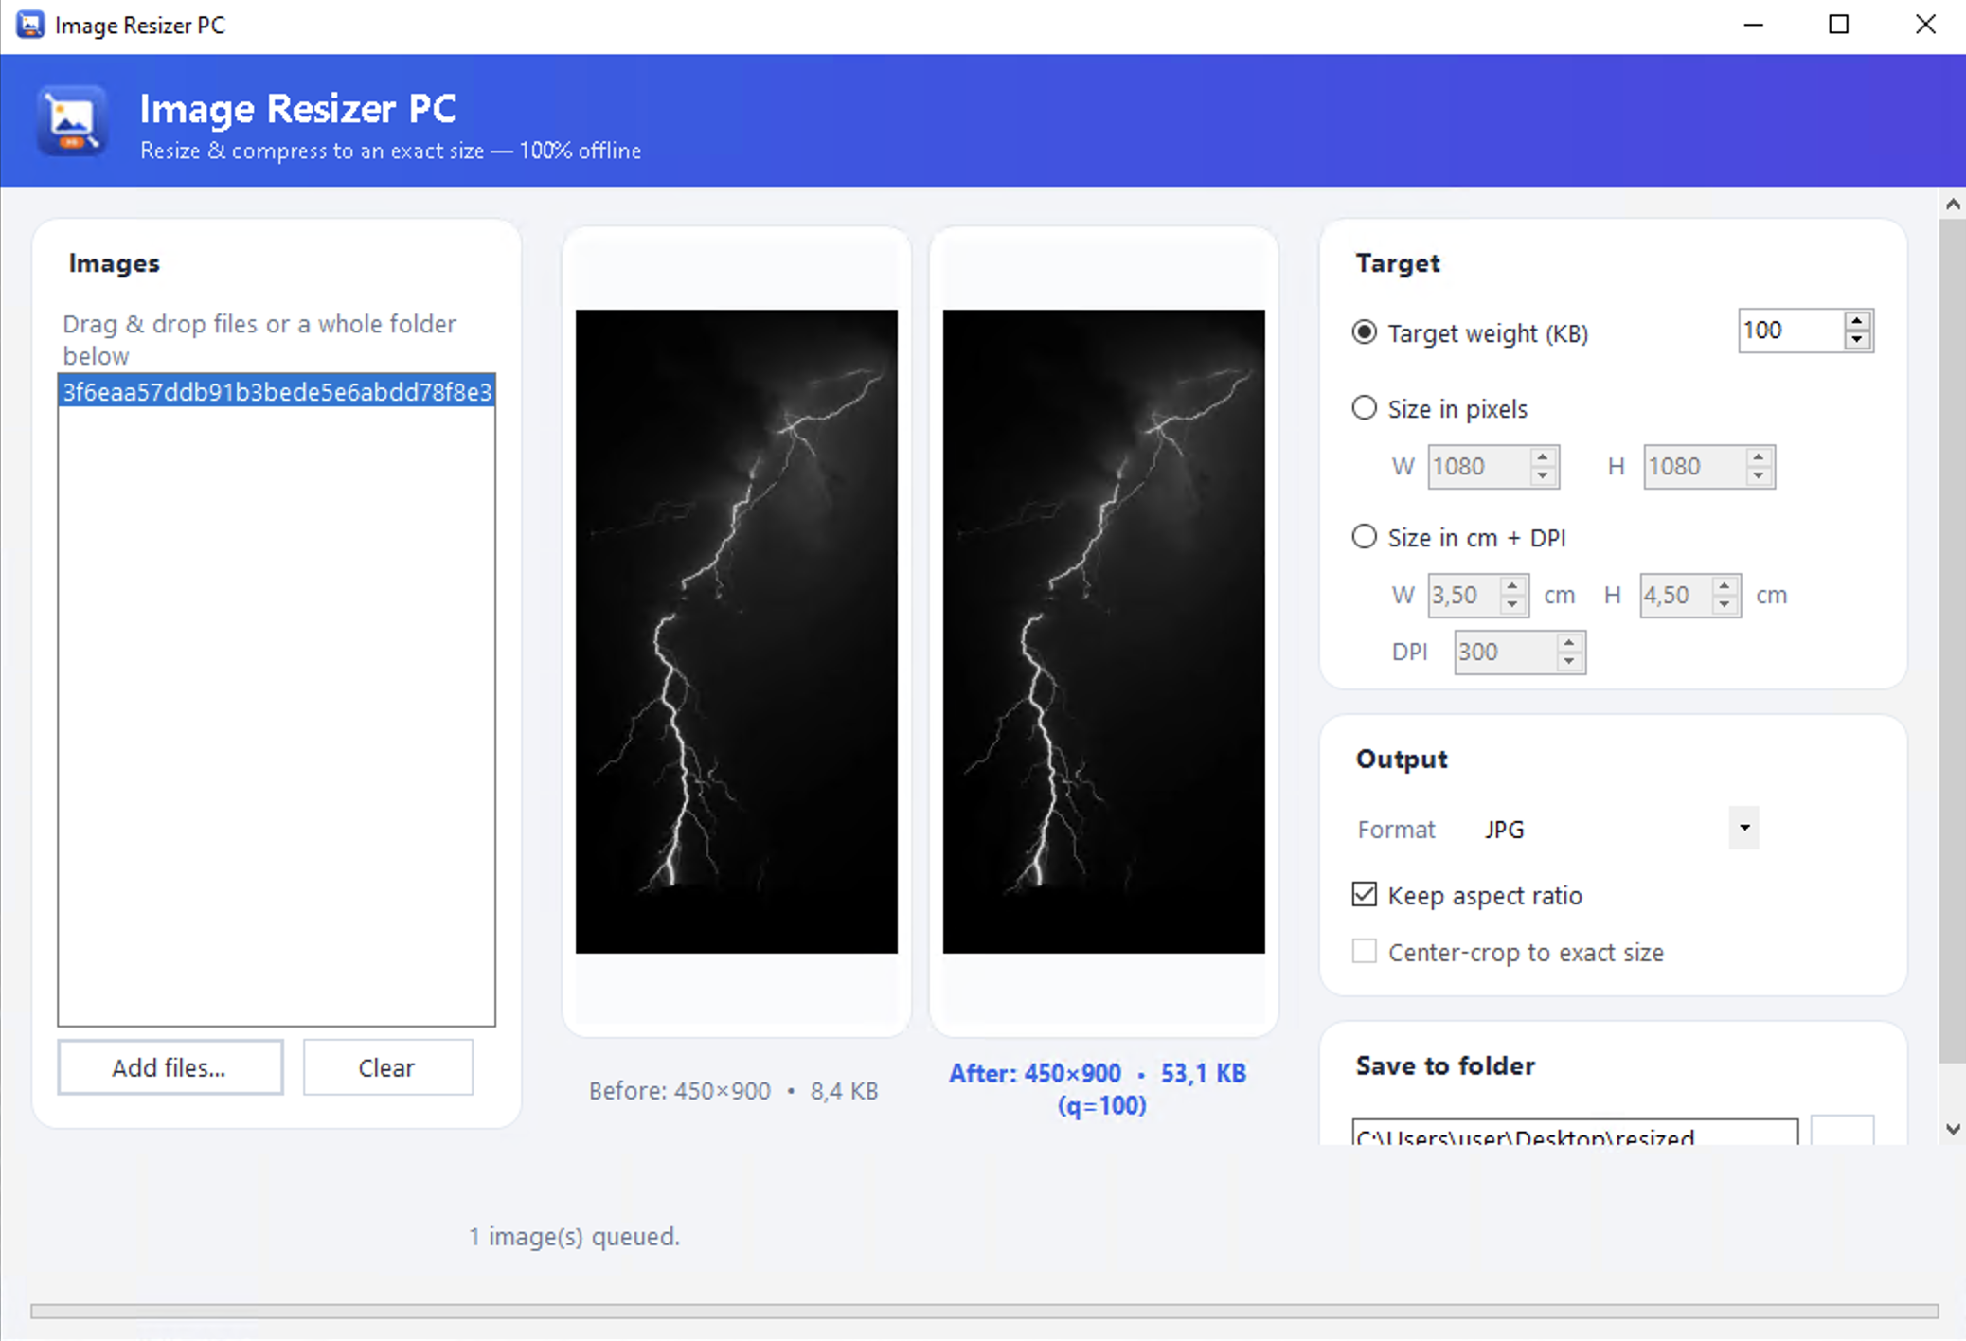Click the progress bar at the bottom
This screenshot has width=1966, height=1341.
tap(985, 1311)
